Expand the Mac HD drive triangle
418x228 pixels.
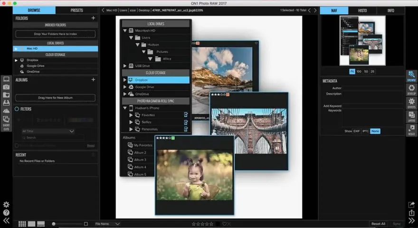(16, 49)
